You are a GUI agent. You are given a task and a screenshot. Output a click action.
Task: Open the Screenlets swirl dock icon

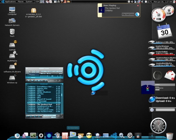click(x=114, y=136)
